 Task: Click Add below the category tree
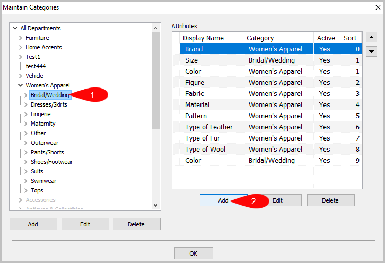(x=33, y=224)
